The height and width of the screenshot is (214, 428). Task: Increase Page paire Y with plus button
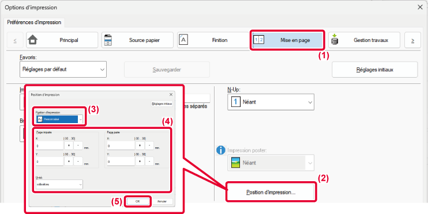pyautogui.click(x=140, y=162)
